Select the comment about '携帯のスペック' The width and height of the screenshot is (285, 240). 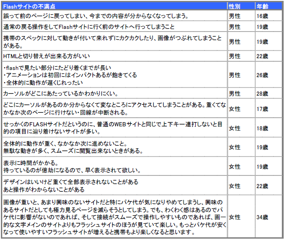pos(113,42)
